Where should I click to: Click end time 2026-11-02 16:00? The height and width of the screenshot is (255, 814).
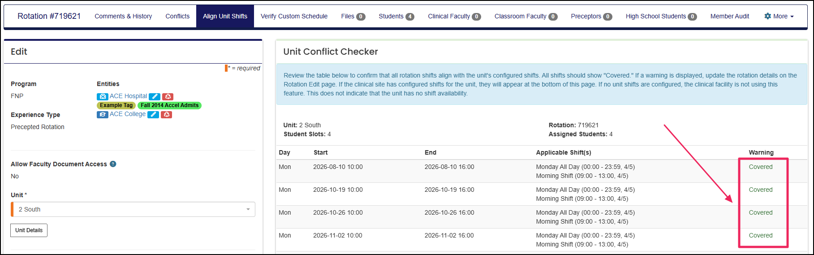(449, 235)
